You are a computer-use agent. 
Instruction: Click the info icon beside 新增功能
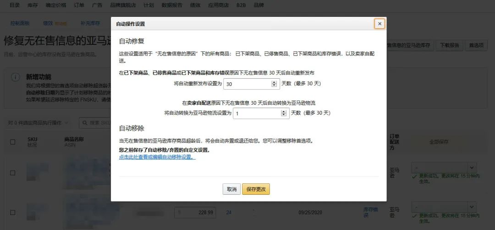tap(16, 77)
